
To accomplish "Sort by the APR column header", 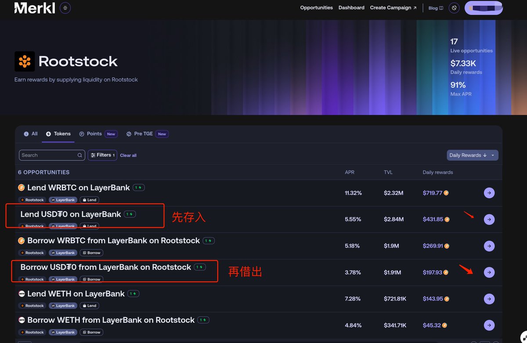I will pos(350,172).
